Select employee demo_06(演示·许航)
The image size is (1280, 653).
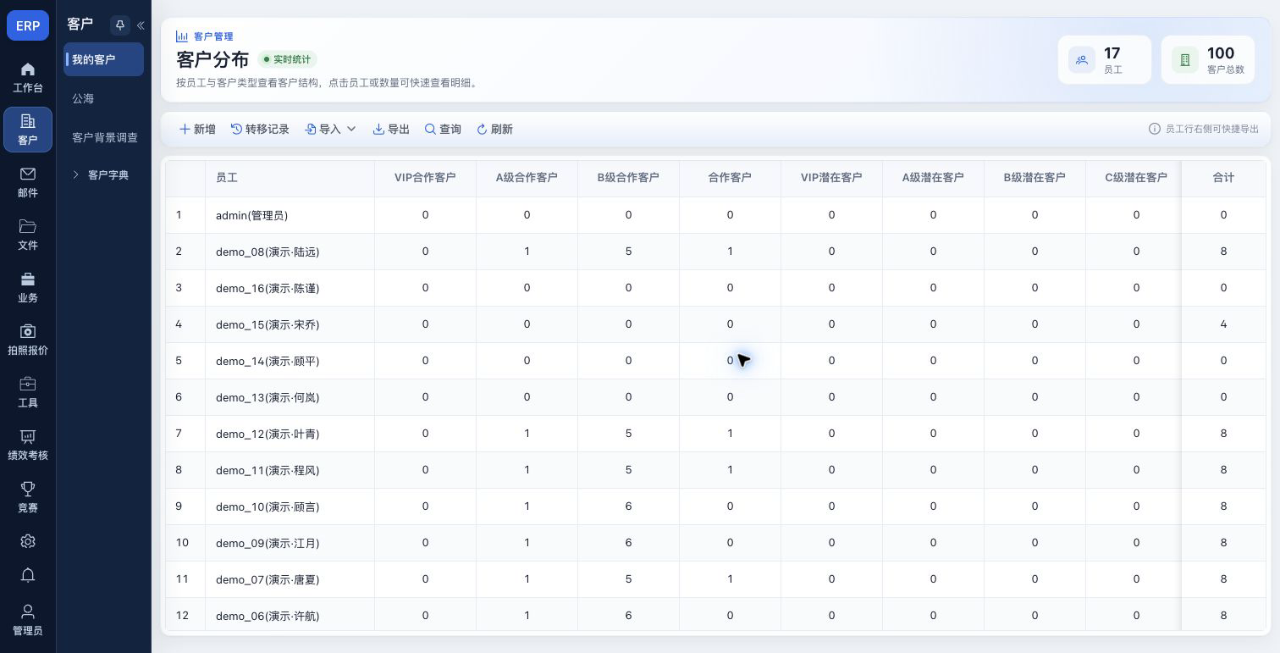point(268,616)
